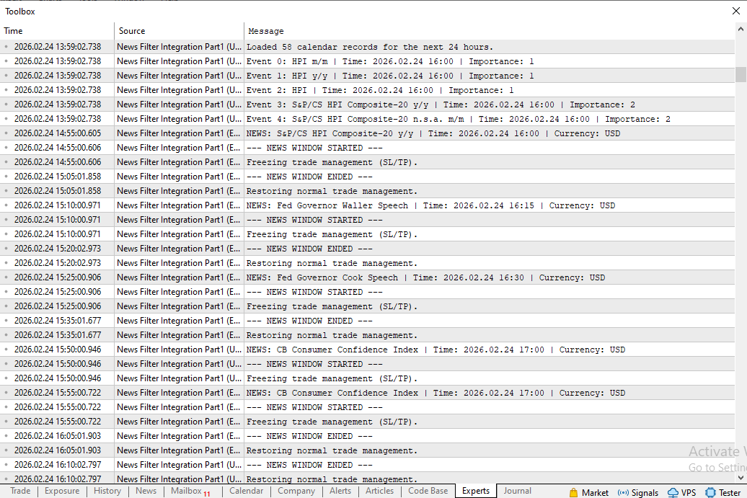Select the 15:50:00.946 Freezing trade management row

click(x=367, y=378)
